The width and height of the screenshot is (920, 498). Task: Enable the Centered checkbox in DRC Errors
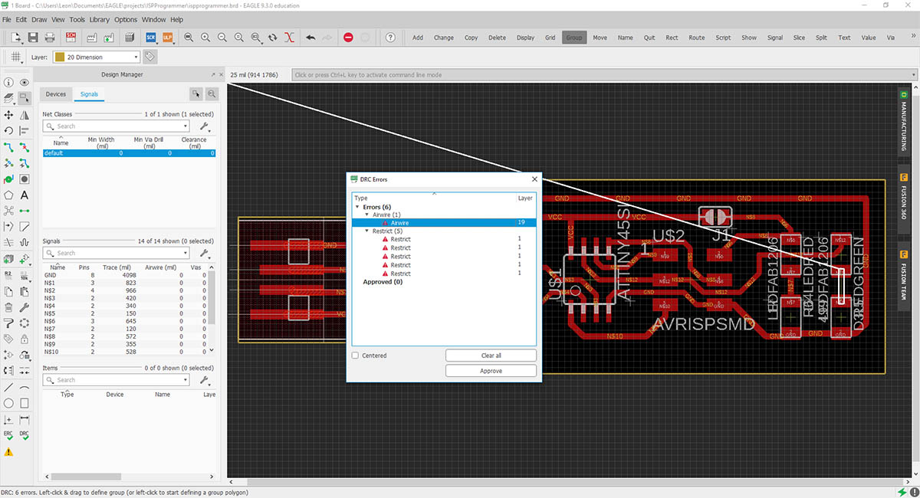[355, 355]
